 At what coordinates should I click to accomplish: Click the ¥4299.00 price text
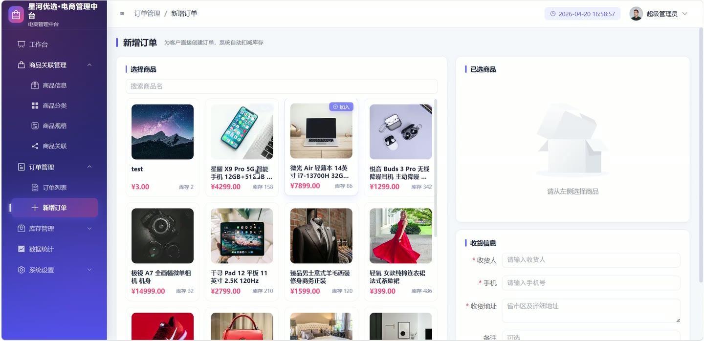225,187
